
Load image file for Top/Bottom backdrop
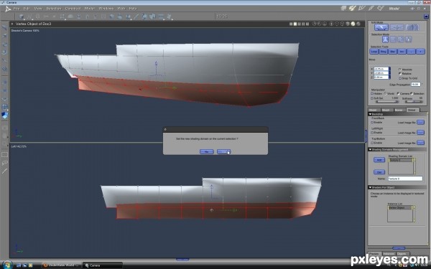[x=420, y=143]
